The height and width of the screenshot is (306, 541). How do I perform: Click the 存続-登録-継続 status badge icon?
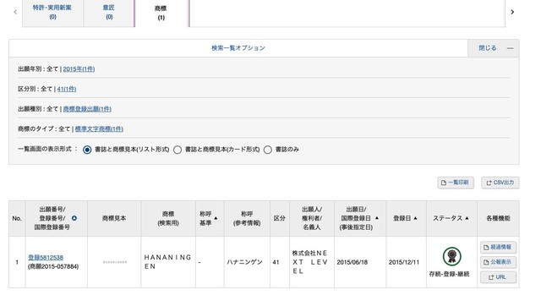click(x=451, y=256)
